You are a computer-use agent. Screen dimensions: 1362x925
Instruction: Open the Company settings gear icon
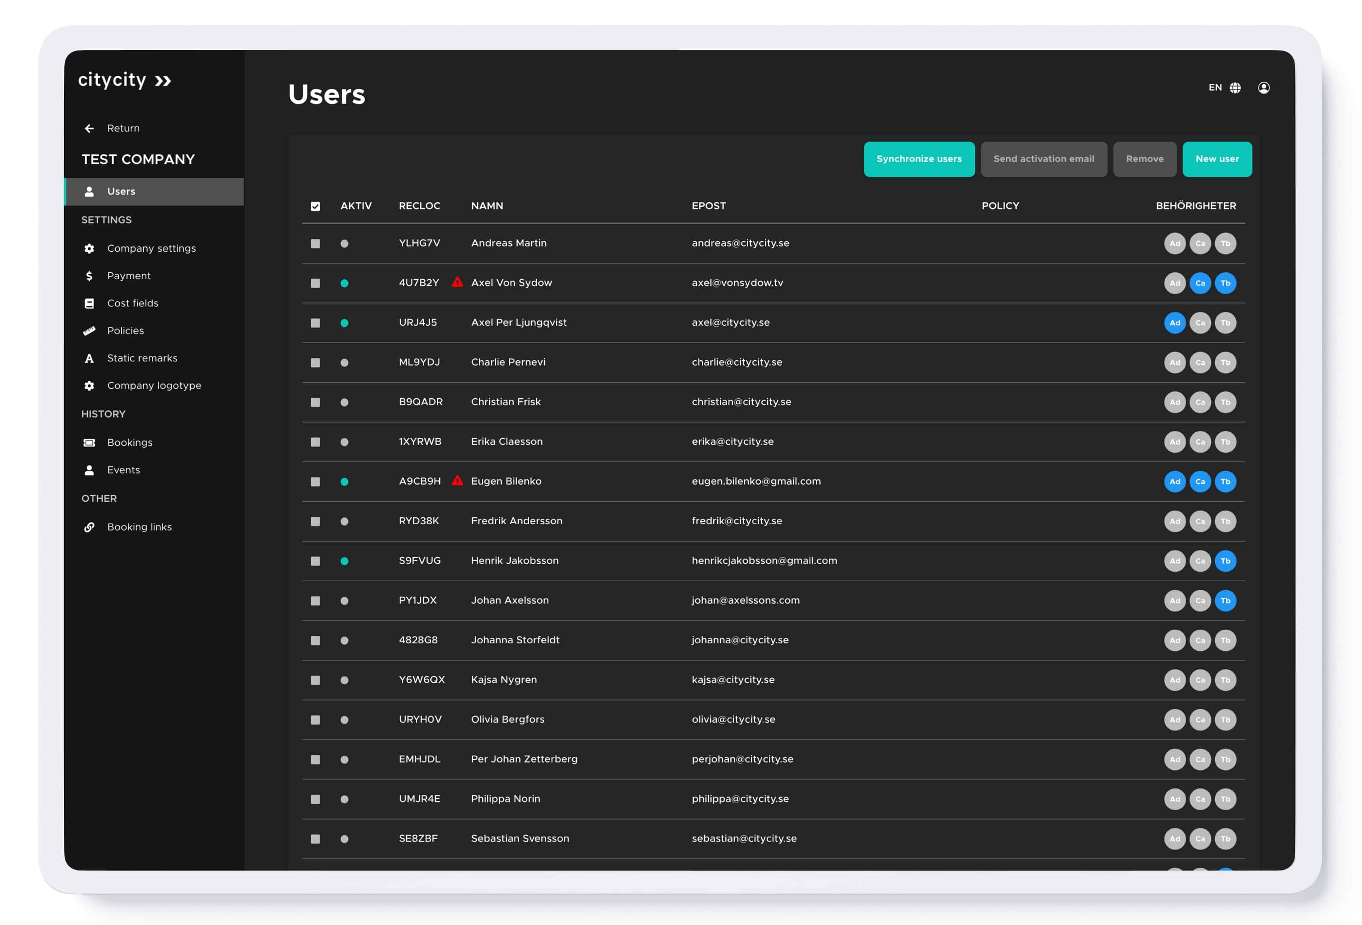pos(89,248)
